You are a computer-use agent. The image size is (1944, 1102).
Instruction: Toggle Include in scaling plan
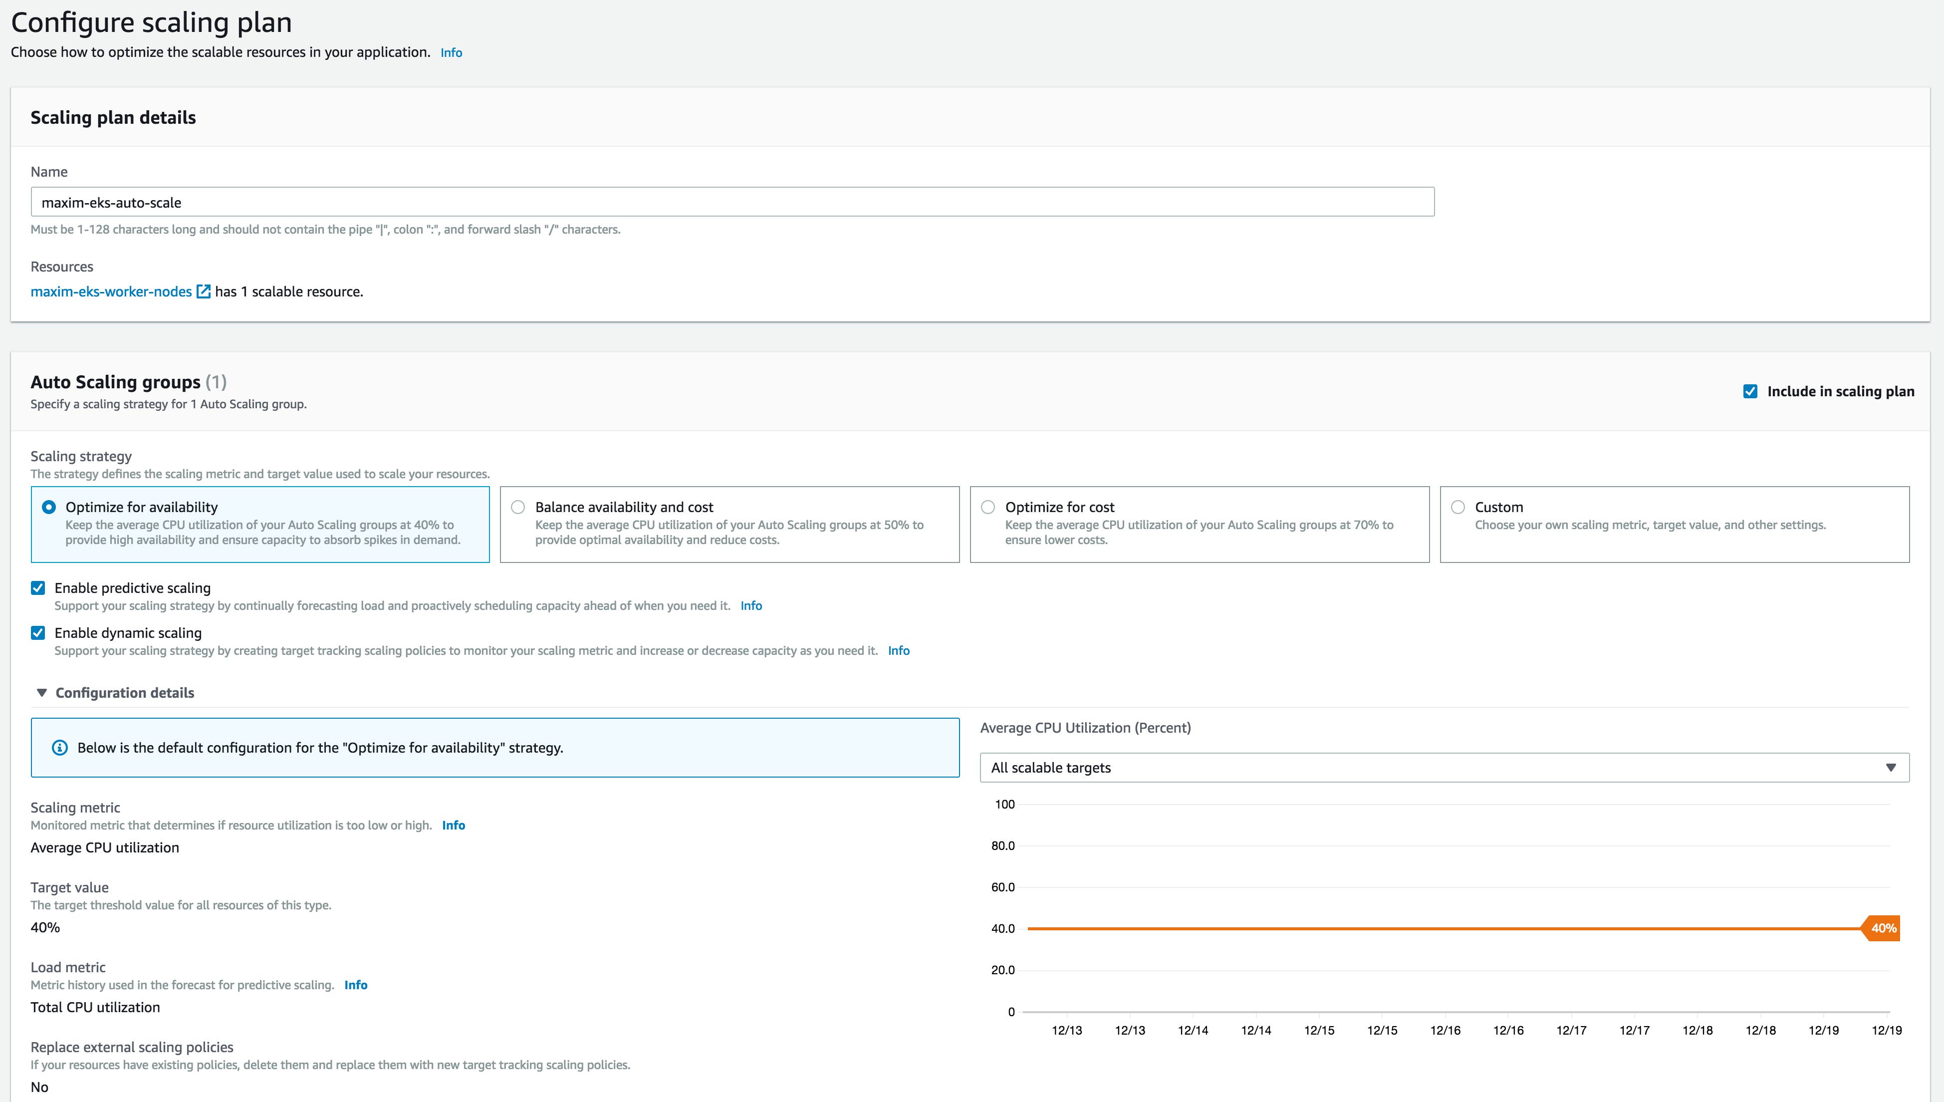pyautogui.click(x=1749, y=391)
